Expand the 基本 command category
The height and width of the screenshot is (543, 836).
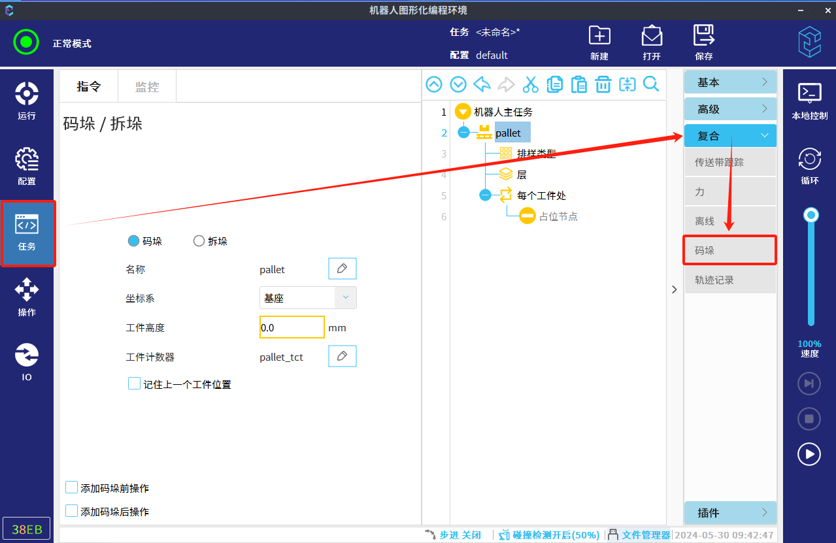click(x=730, y=82)
